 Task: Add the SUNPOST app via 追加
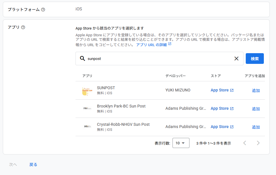pyautogui.click(x=256, y=91)
